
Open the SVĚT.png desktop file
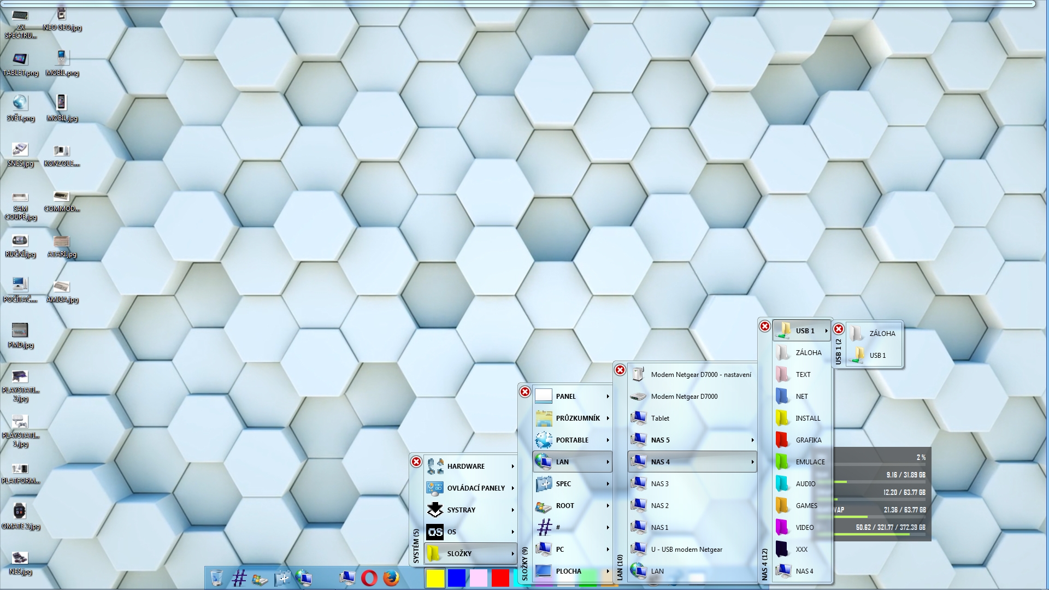pos(20,109)
